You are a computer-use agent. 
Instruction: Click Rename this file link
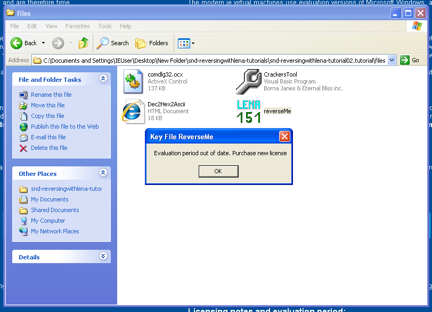pos(51,95)
